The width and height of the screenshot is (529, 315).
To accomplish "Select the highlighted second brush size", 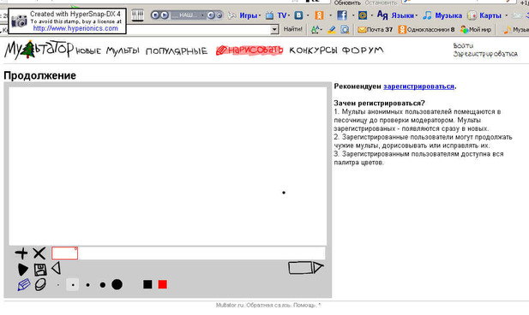I will [73, 285].
